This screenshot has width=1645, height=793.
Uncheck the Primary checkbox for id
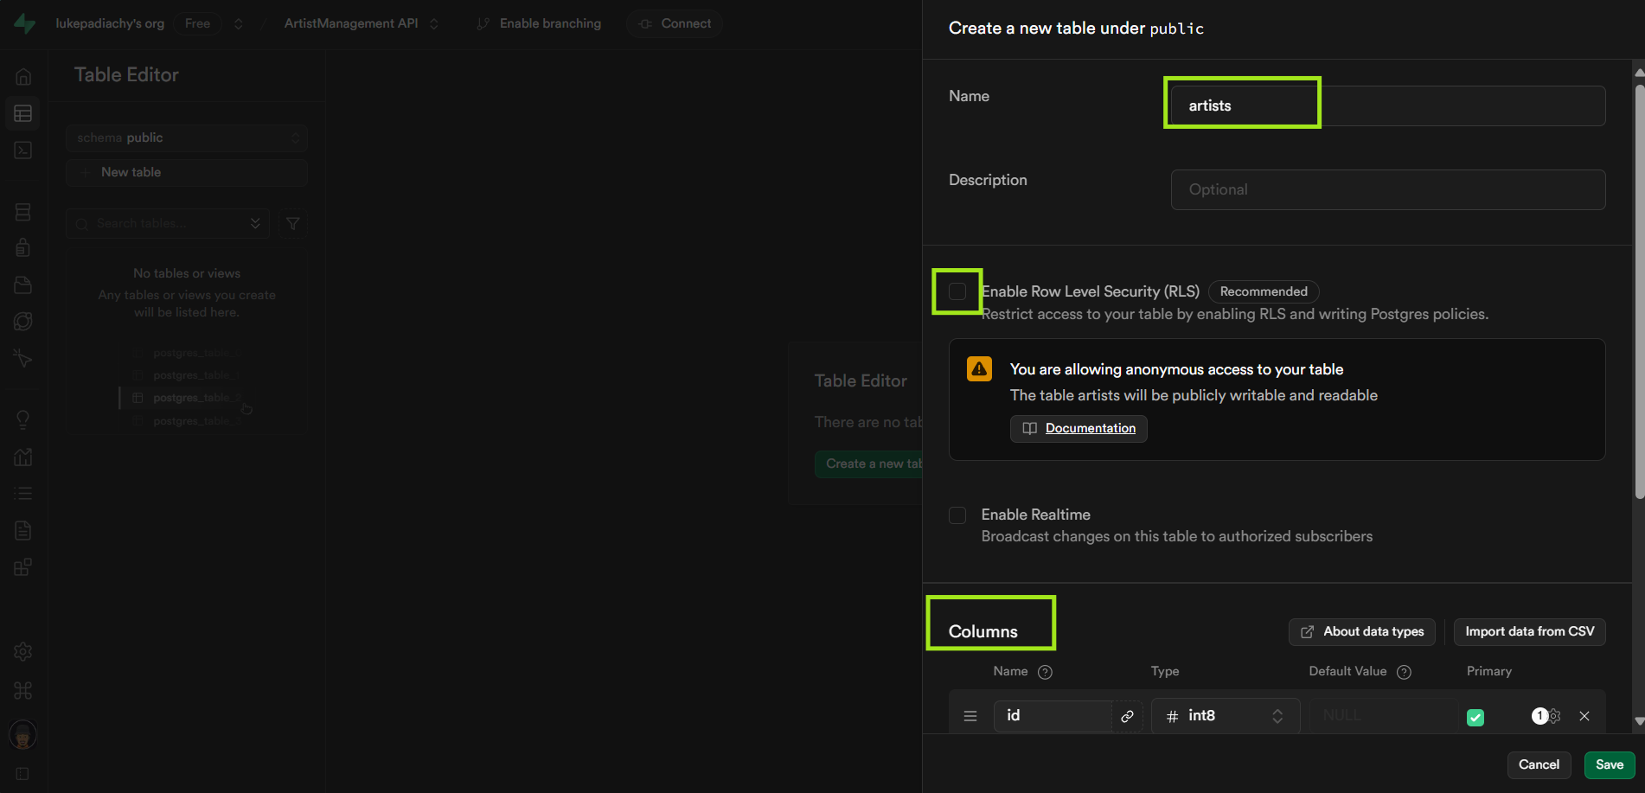point(1475,717)
